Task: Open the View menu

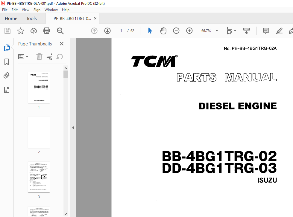Action: [x=25, y=10]
